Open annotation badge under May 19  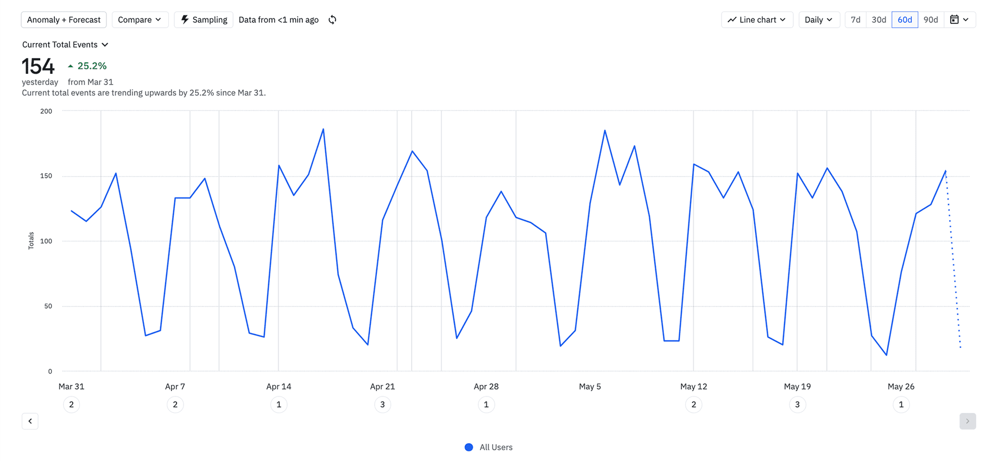tap(797, 405)
